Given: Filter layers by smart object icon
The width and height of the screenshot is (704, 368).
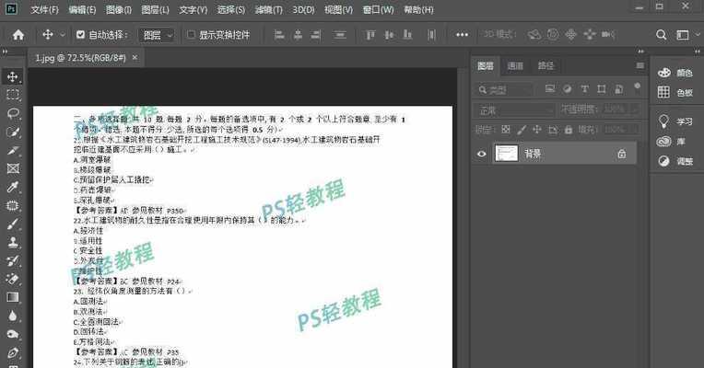Looking at the screenshot, I should [x=619, y=89].
